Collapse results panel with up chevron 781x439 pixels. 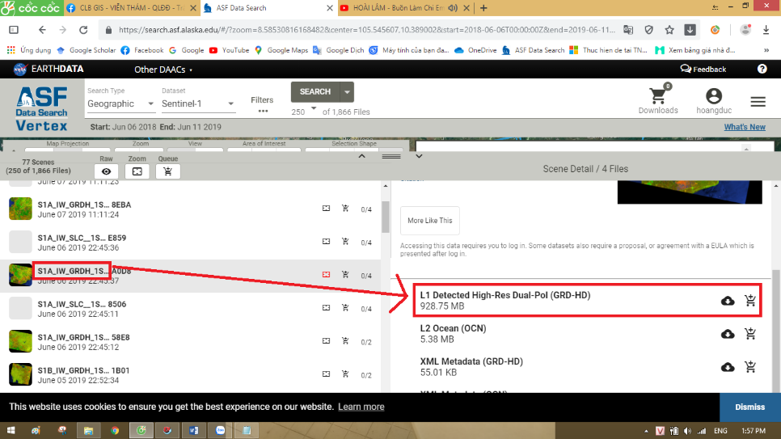point(362,156)
